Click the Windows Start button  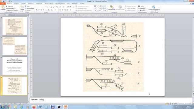pyautogui.click(x=3, y=107)
